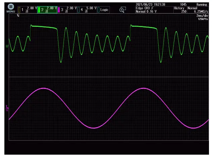Click channel 3 magenta color indicator

[59, 10]
